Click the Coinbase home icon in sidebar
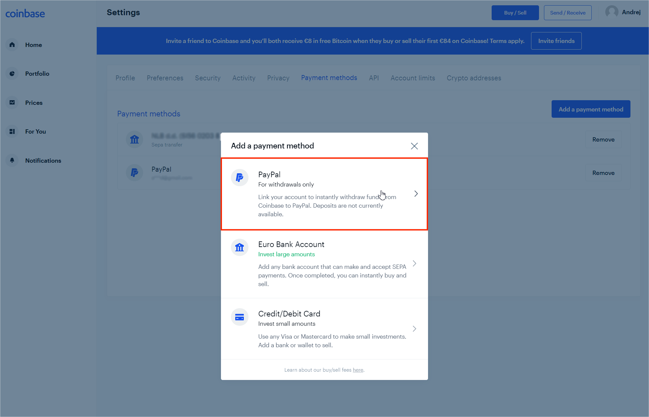 tap(12, 44)
